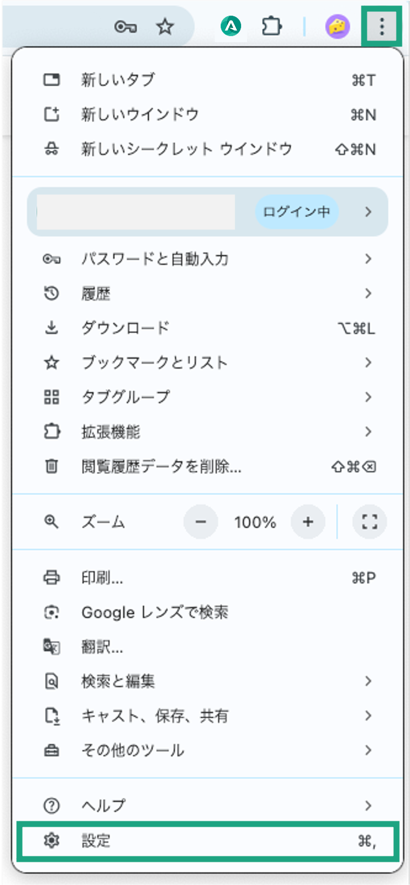Open 設定 settings menu item
Image resolution: width=410 pixels, height=885 pixels.
point(208,841)
